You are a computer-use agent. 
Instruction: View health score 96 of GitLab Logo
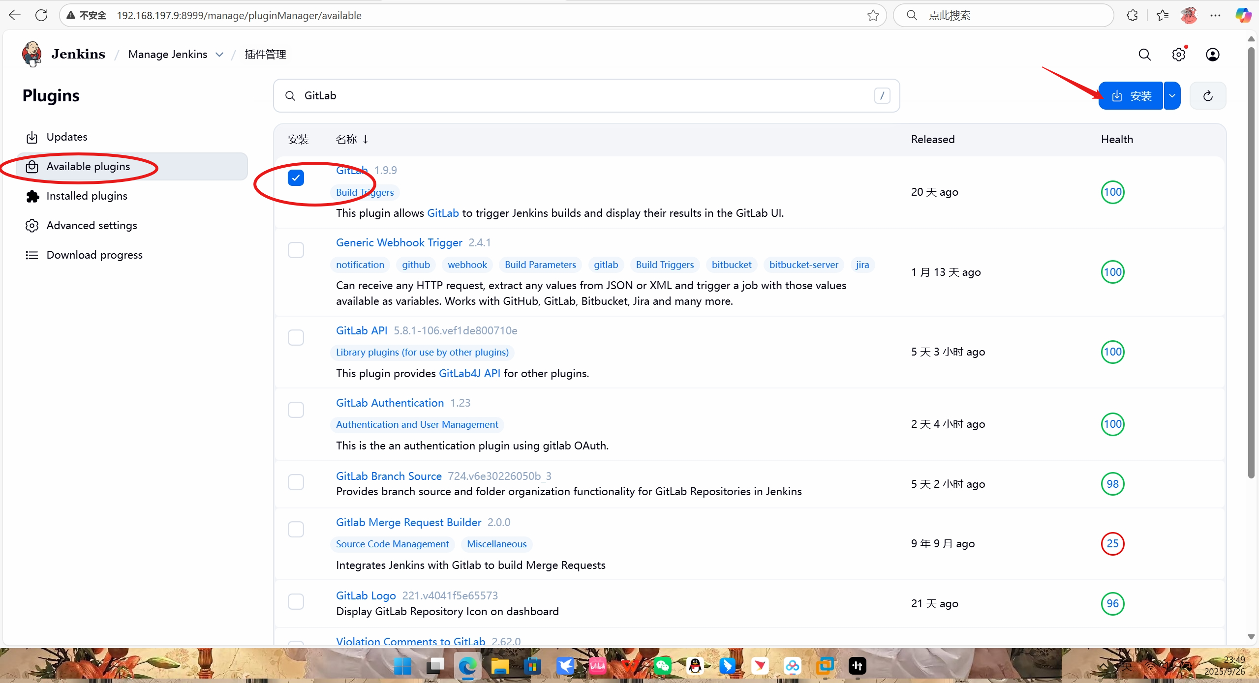1112,603
